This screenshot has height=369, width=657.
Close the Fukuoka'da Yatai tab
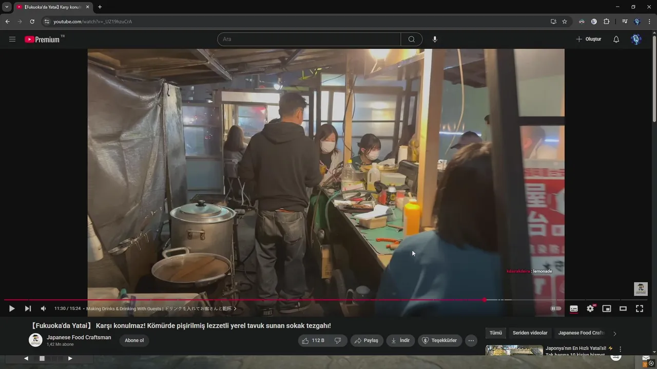pos(87,7)
